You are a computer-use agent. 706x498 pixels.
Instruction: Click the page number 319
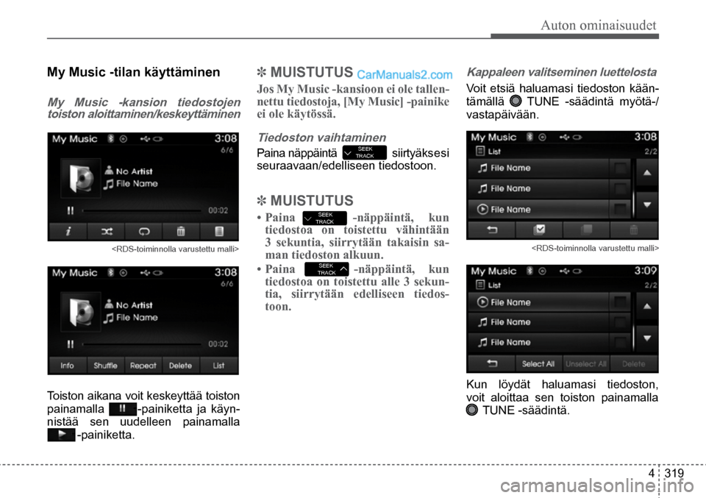(x=674, y=473)
